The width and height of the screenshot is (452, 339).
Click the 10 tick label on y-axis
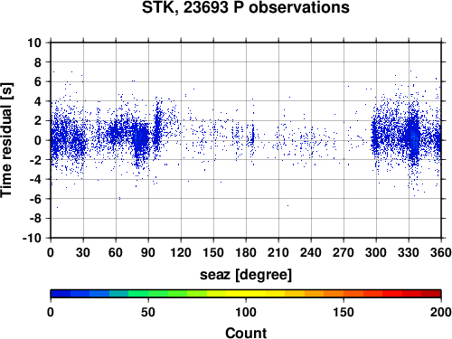click(34, 42)
